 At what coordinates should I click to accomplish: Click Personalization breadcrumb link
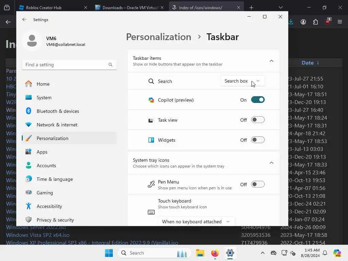pyautogui.click(x=158, y=37)
